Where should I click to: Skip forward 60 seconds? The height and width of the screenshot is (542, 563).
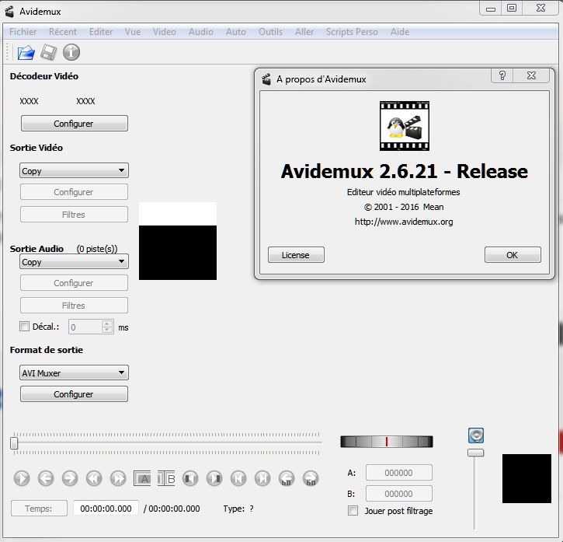coord(311,478)
